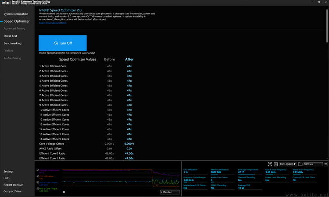Click the 'After' column header

coord(129,59)
